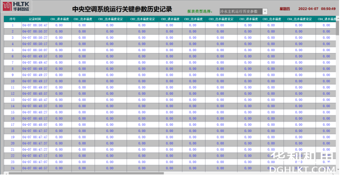The image size is (340, 176).
Task: Select the record timestamp 04-07 08:47:27
Action: tap(35, 150)
